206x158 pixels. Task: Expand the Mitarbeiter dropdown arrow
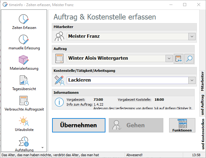pyautogui.click(x=192, y=37)
